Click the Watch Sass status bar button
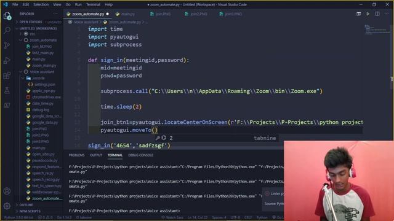Image resolution: width=394 pixels, height=221 pixels. [x=172, y=217]
